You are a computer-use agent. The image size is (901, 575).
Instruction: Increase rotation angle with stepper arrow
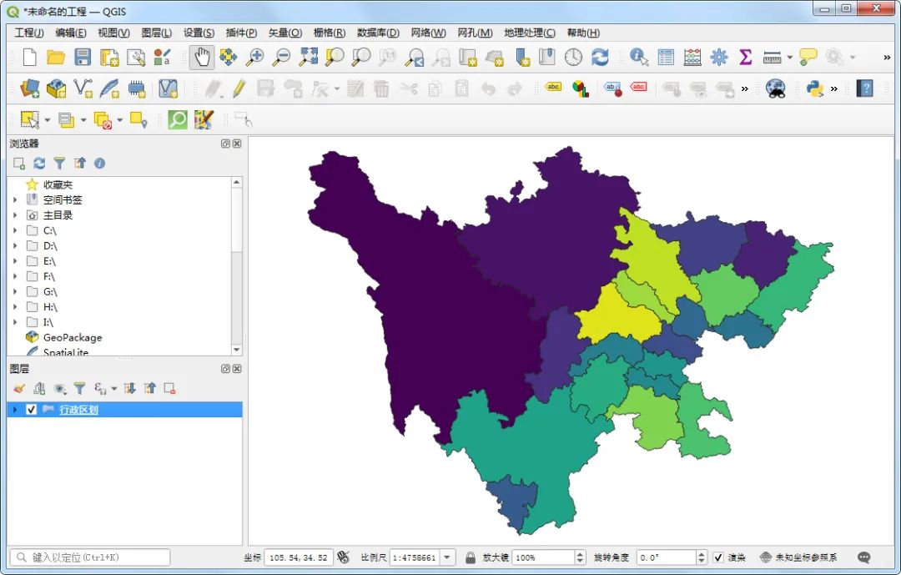pyautogui.click(x=701, y=554)
